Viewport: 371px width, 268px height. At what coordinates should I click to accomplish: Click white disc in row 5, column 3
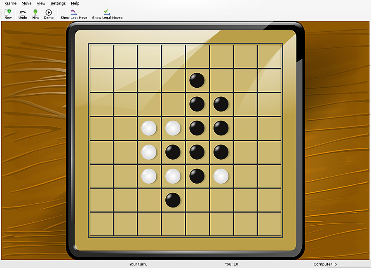click(x=149, y=152)
